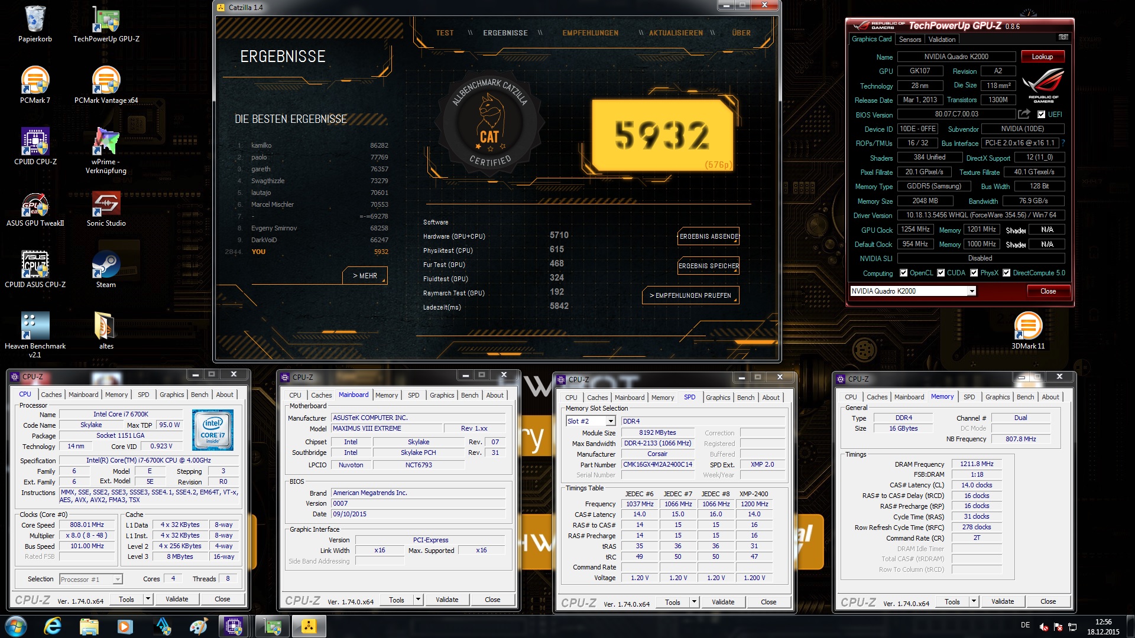Open Windows Explorer from the taskbar
Image resolution: width=1135 pixels, height=638 pixels.
(x=89, y=626)
